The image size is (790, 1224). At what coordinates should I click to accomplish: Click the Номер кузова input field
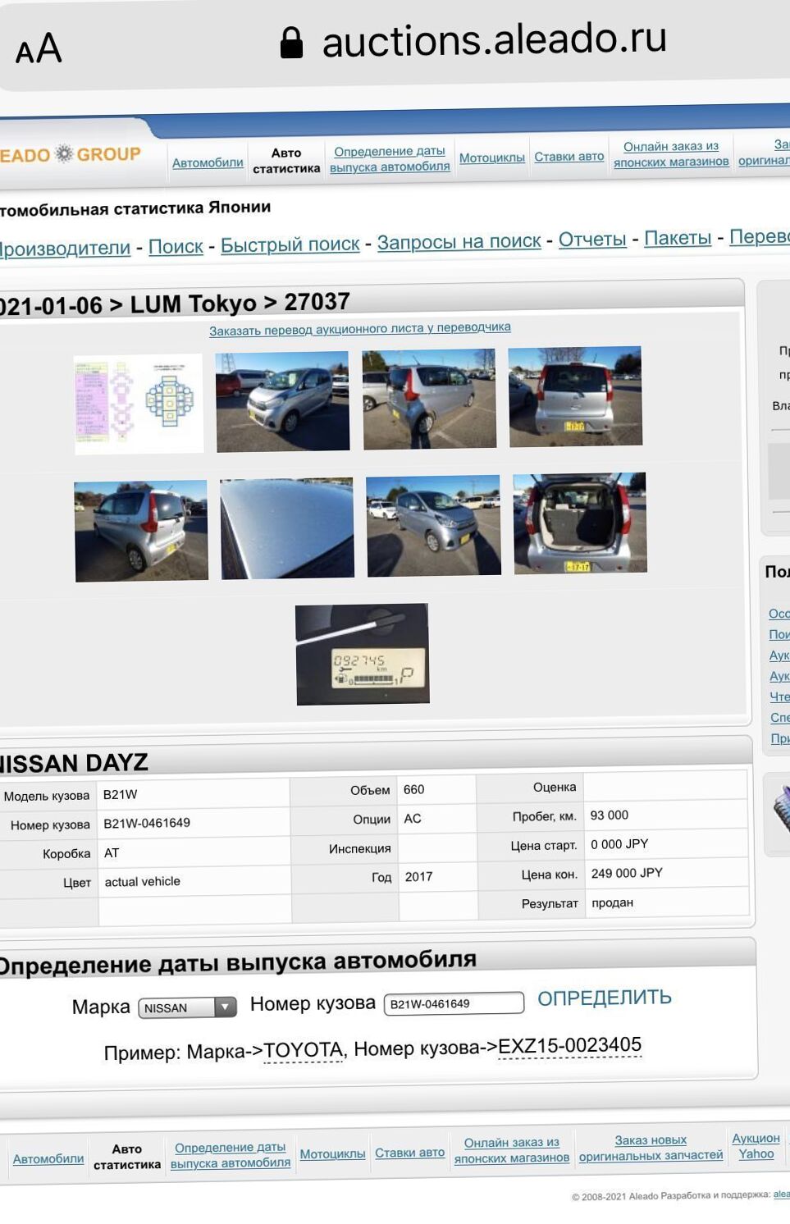coord(454,1003)
